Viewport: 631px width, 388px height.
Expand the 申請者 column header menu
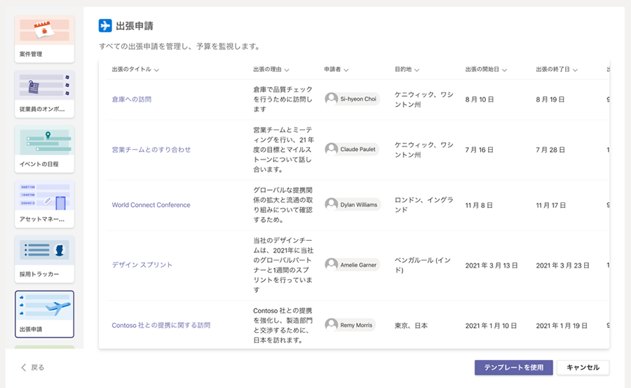click(346, 70)
